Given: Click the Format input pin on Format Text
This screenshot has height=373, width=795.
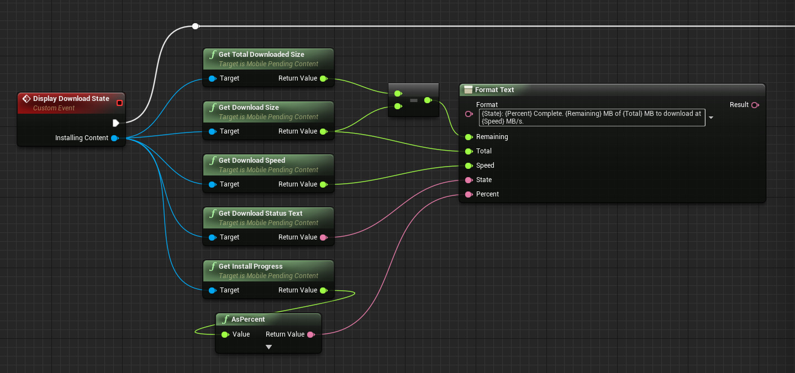Looking at the screenshot, I should [468, 114].
